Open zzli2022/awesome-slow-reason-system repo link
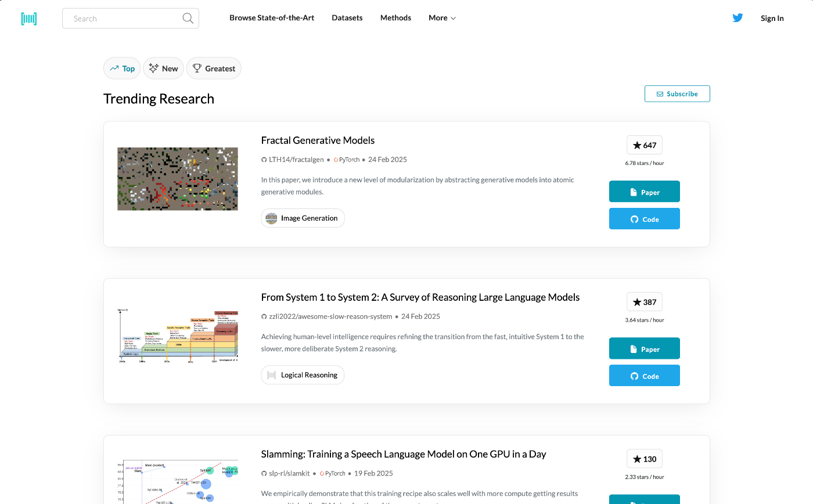Screen dimensions: 813x504 327,316
